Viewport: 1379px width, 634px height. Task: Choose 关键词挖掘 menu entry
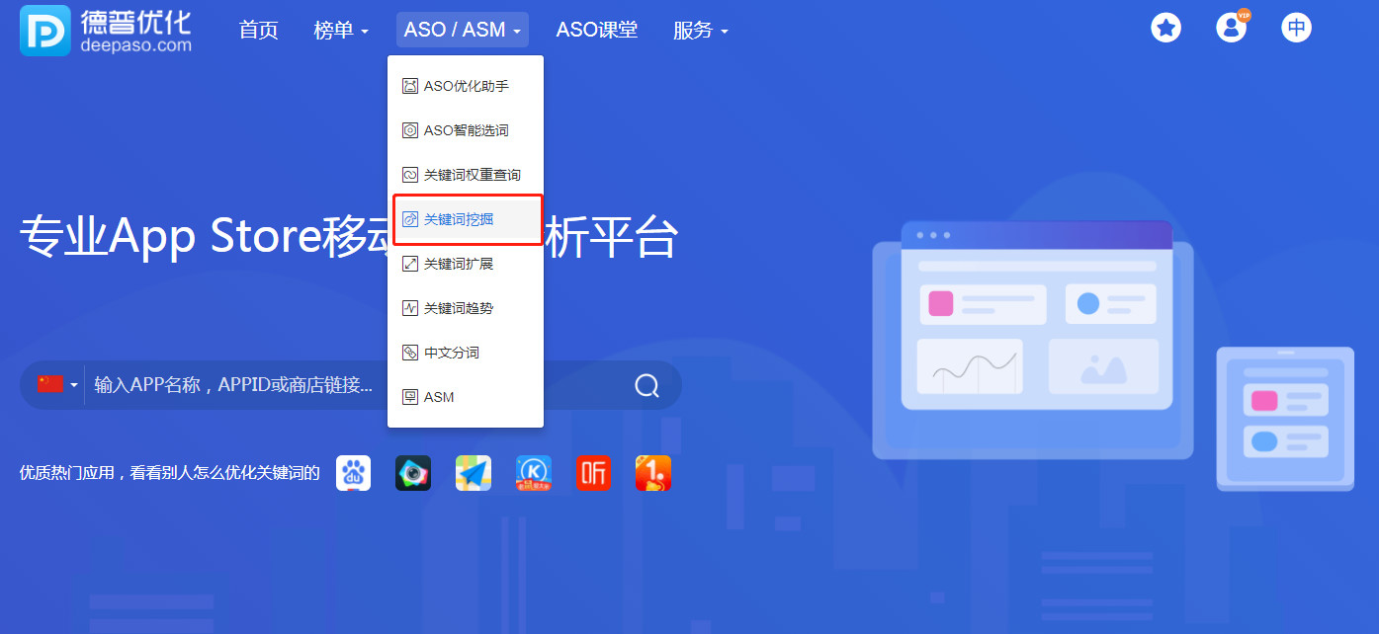(x=468, y=219)
